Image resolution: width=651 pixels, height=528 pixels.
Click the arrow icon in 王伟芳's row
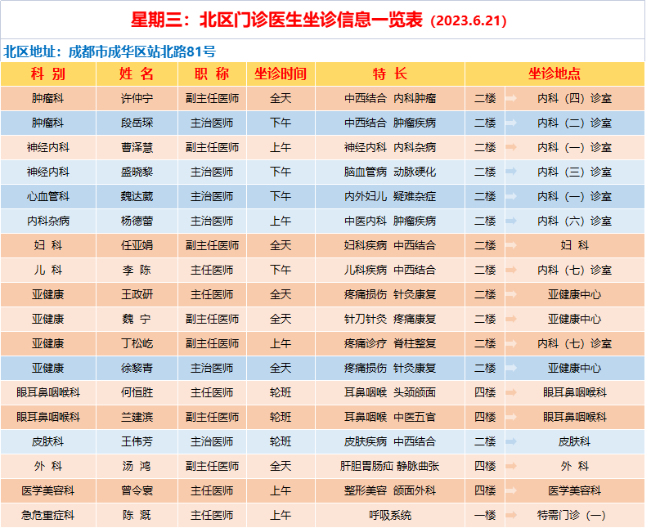coord(511,441)
